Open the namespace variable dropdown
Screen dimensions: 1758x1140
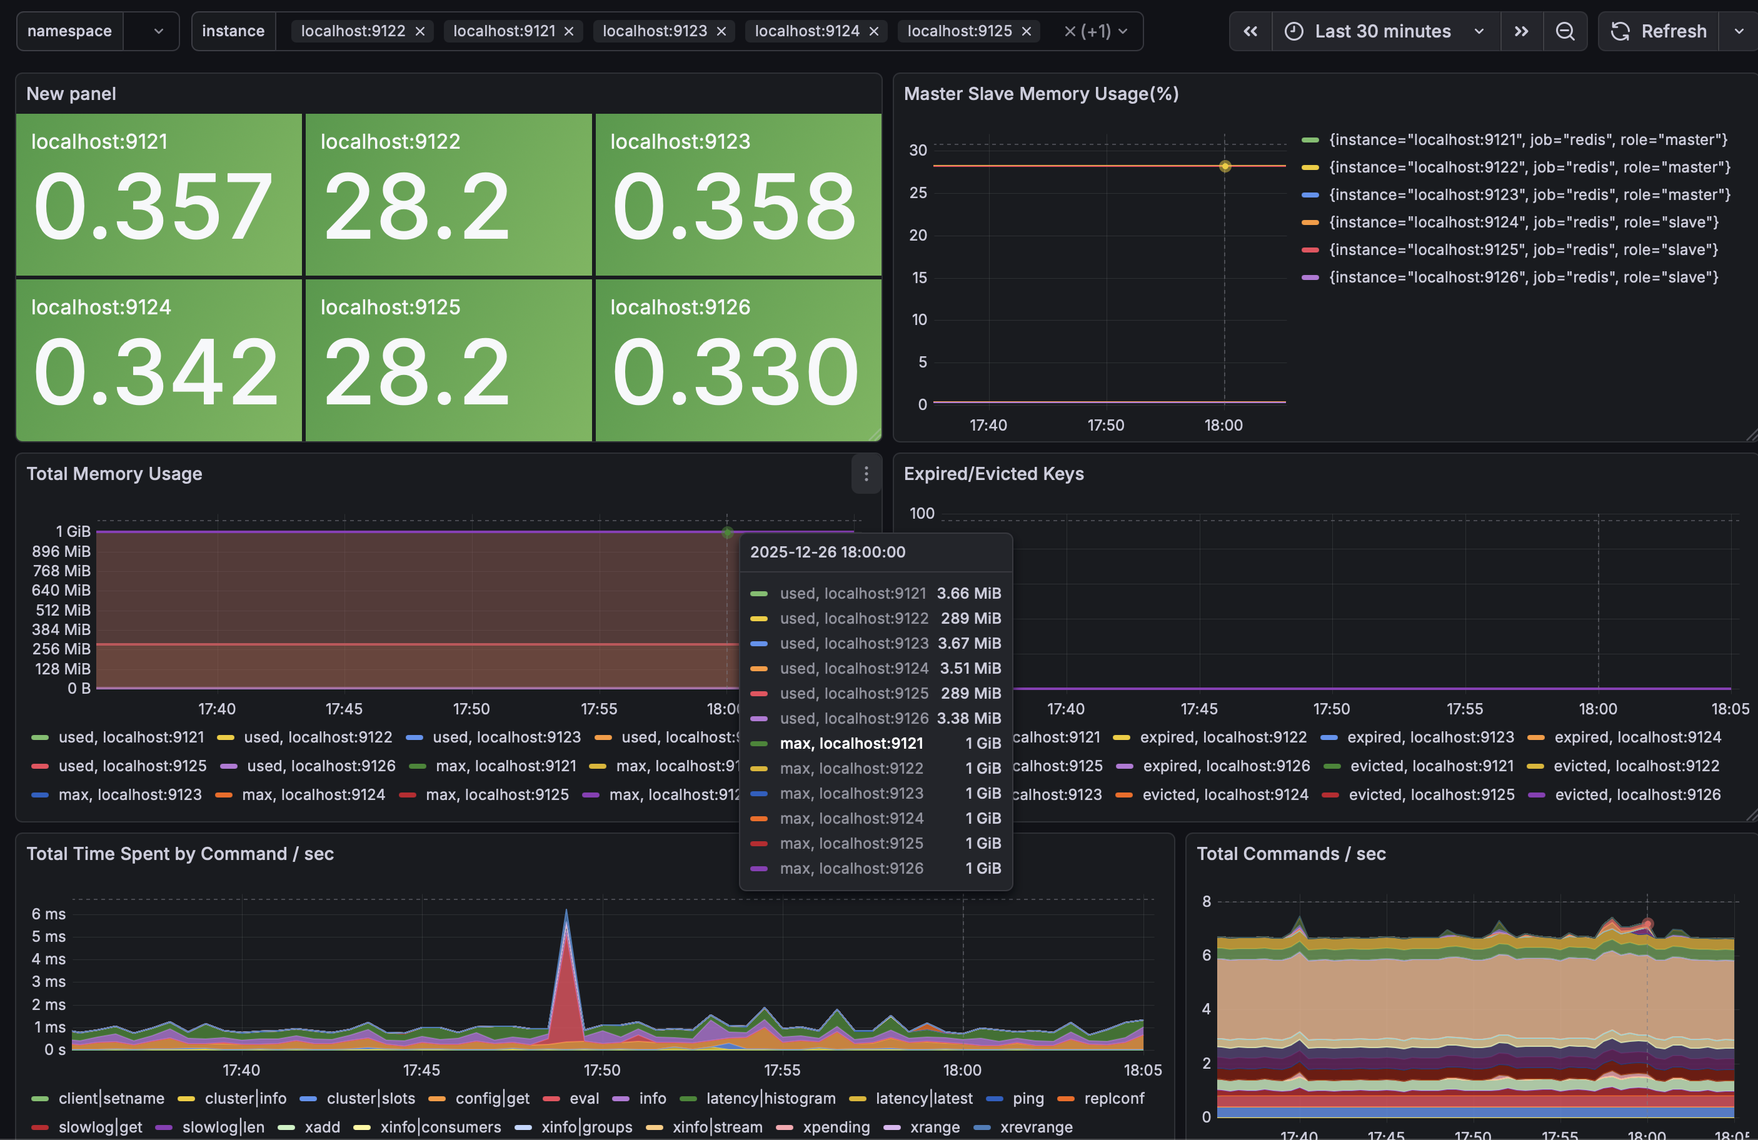pyautogui.click(x=158, y=31)
